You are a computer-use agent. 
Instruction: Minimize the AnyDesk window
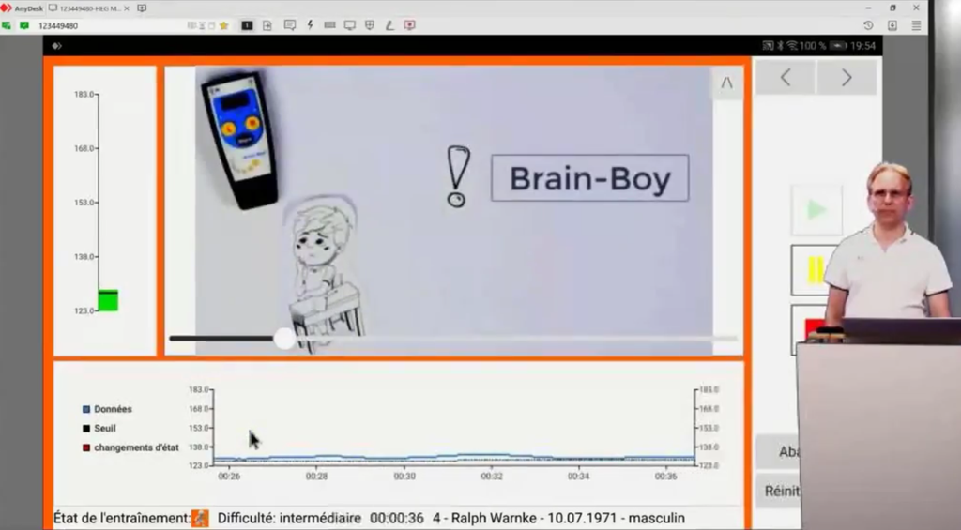point(868,8)
